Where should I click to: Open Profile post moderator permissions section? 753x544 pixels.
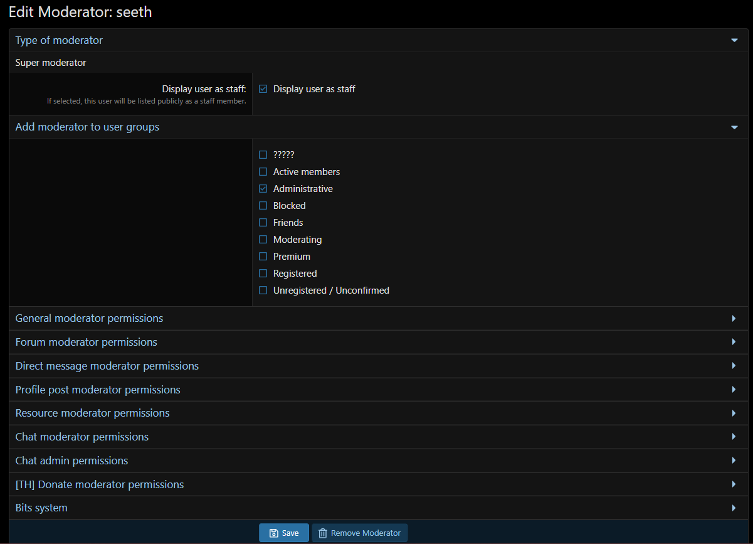98,390
